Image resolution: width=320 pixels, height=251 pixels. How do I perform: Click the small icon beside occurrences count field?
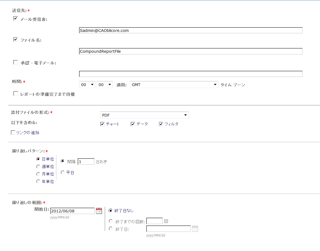pyautogui.click(x=166, y=221)
